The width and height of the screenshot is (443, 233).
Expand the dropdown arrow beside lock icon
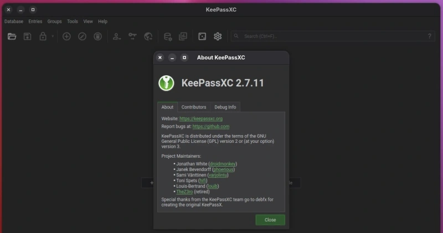[53, 37]
